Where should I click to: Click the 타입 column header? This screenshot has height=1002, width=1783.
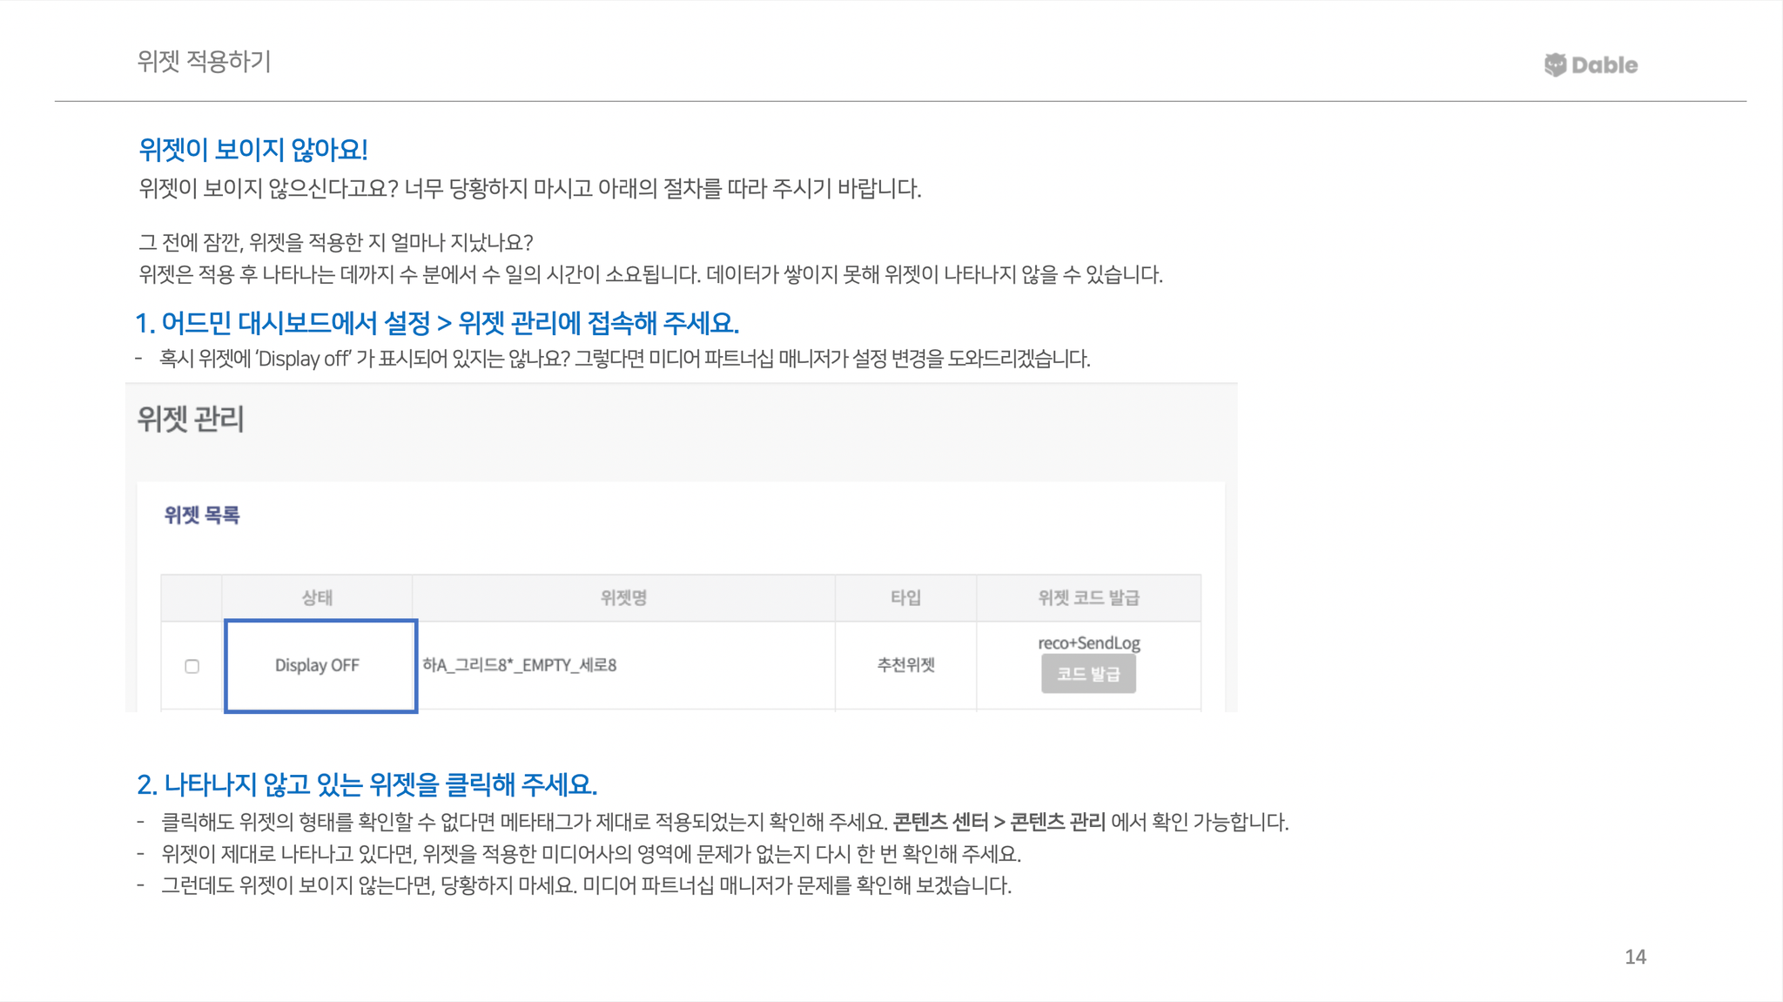(x=905, y=597)
